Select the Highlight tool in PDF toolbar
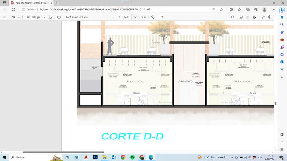The image size is (287, 161). (13, 17)
